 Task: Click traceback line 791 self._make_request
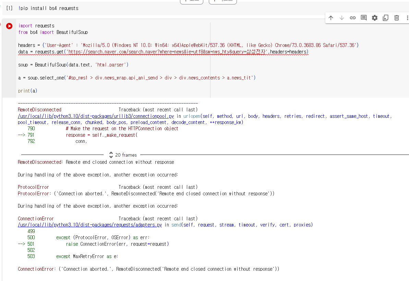[102, 135]
